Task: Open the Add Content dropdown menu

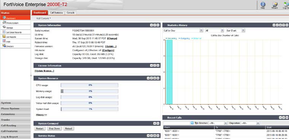Action: tap(43, 18)
